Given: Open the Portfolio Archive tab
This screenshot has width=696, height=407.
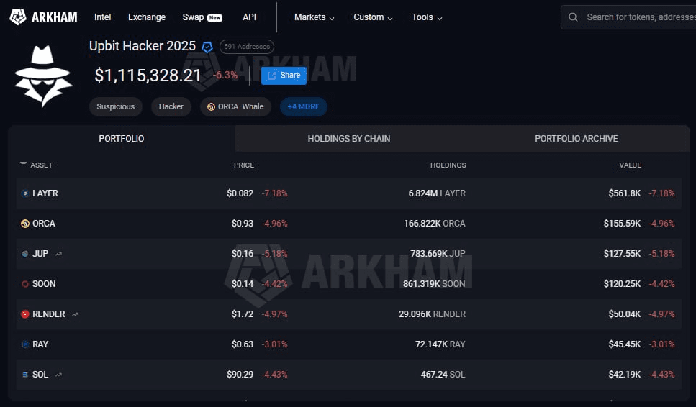Looking at the screenshot, I should 576,139.
